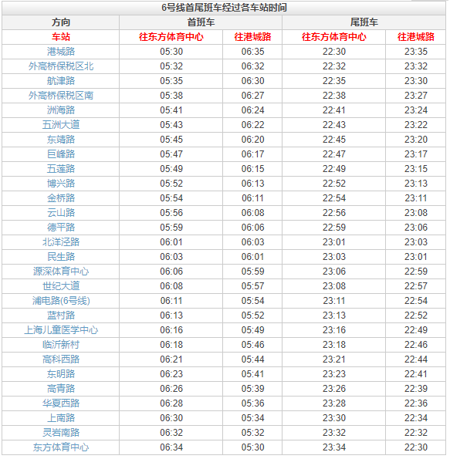
Task: Visit the 蓝村路 station link
Action: (61, 316)
